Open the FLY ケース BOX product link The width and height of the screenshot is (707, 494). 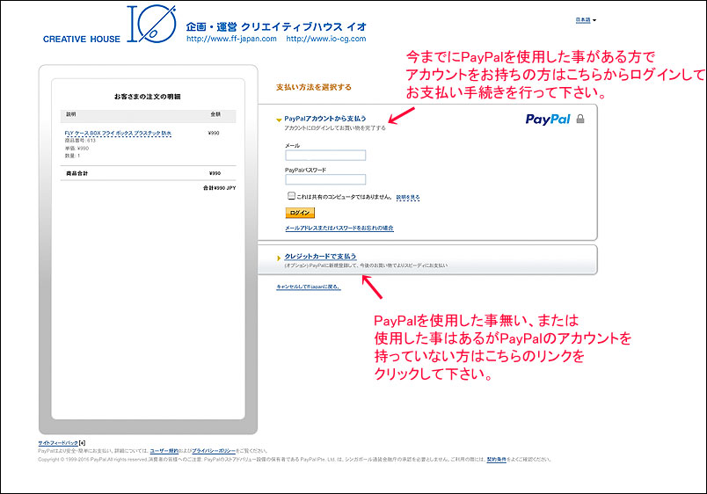(x=118, y=134)
